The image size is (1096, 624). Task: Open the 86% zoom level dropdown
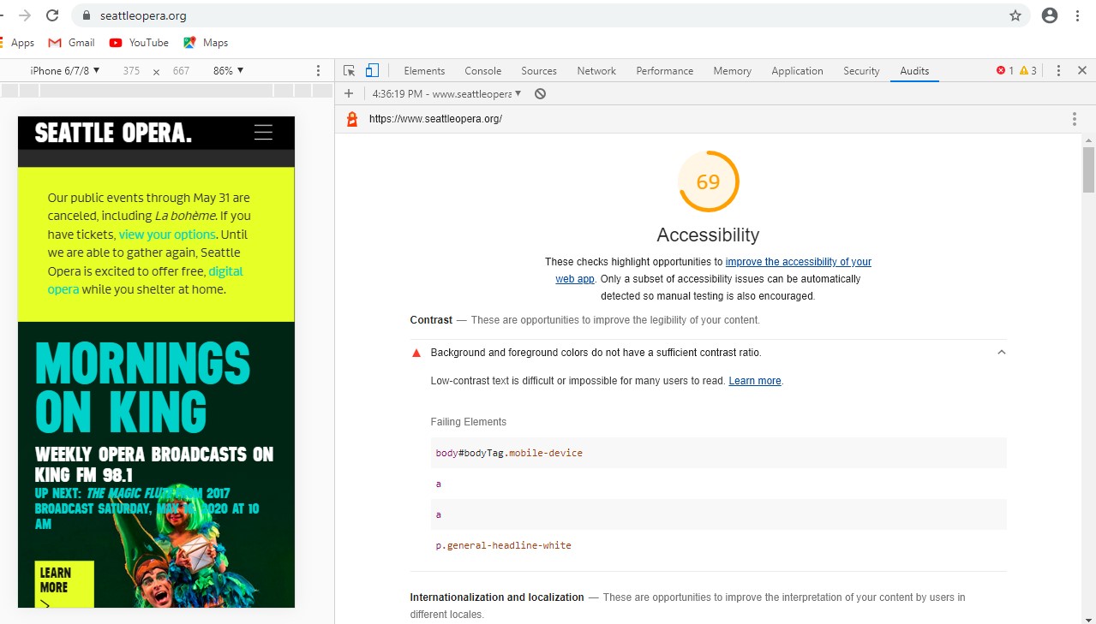tap(228, 71)
